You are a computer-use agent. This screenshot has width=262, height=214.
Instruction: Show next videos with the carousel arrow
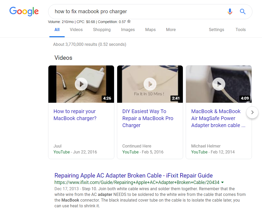252,112
